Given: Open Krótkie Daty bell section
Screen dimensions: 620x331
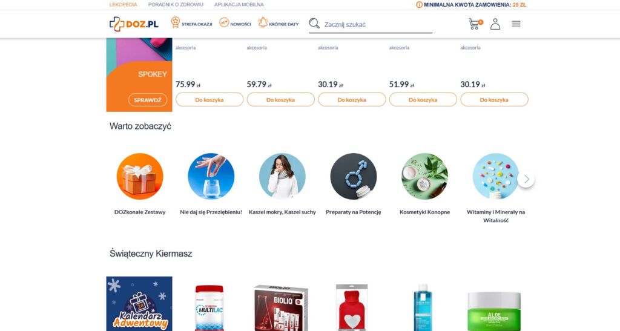Looking at the screenshot, I should pos(279,23).
